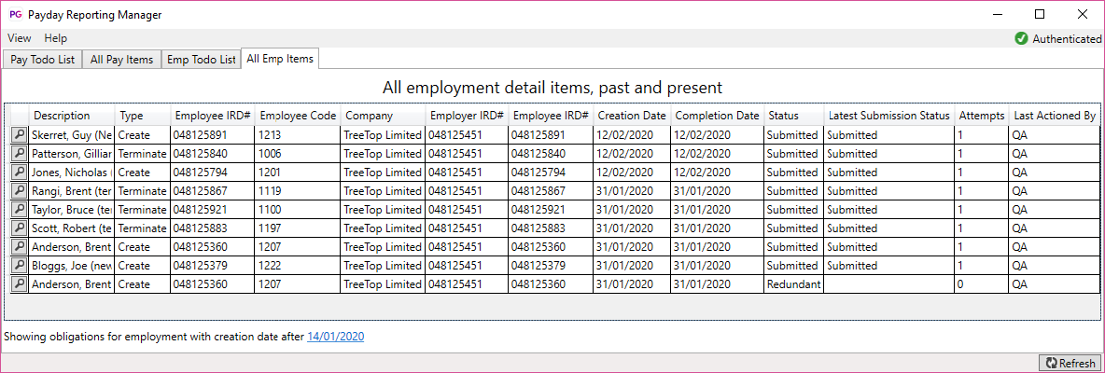
Task: Sort by Latest Submission Status header
Action: pyautogui.click(x=888, y=116)
